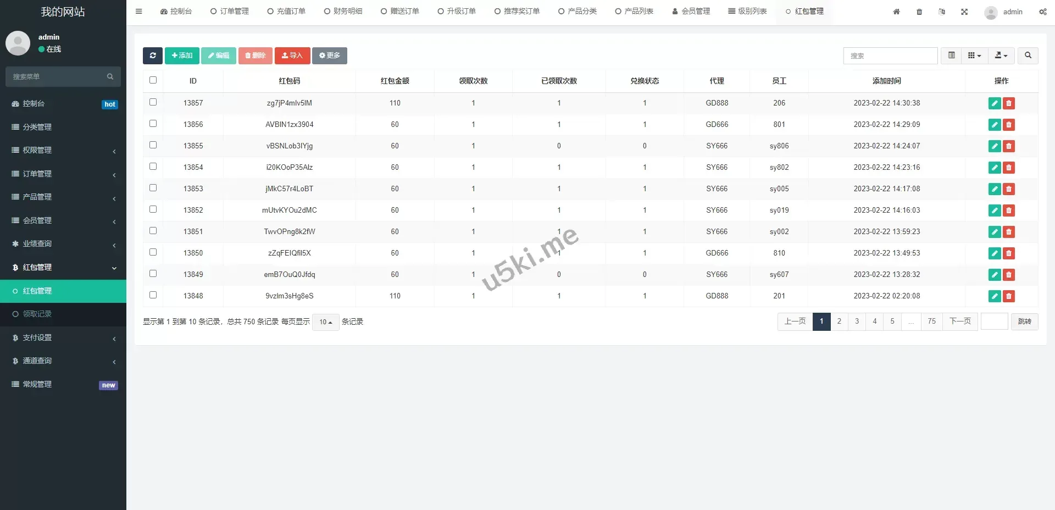
Task: Tick the checkbox for row 13850
Action: pos(153,252)
